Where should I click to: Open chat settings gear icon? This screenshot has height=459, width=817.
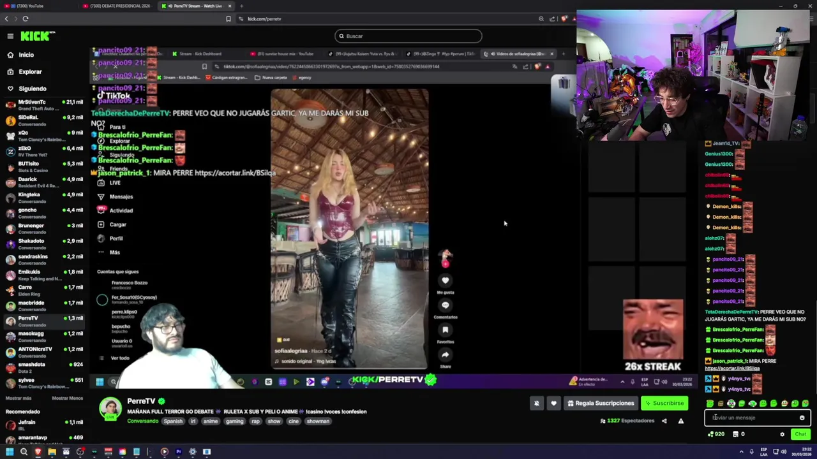point(782,434)
